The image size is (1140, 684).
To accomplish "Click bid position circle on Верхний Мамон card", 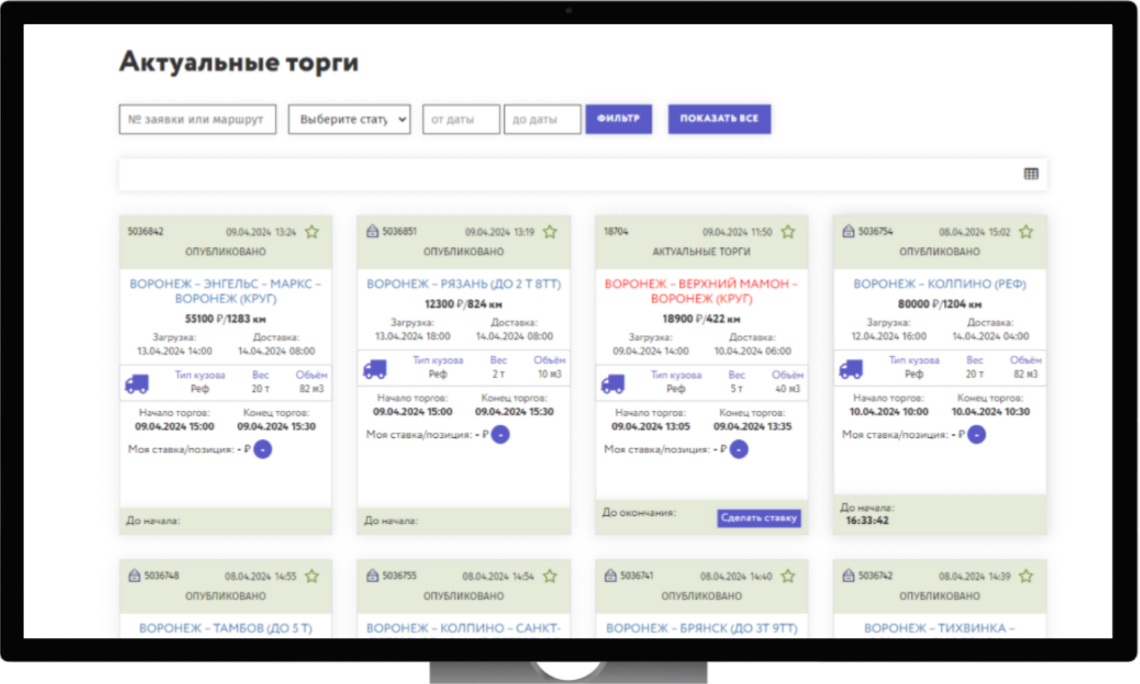I will pyautogui.click(x=739, y=449).
